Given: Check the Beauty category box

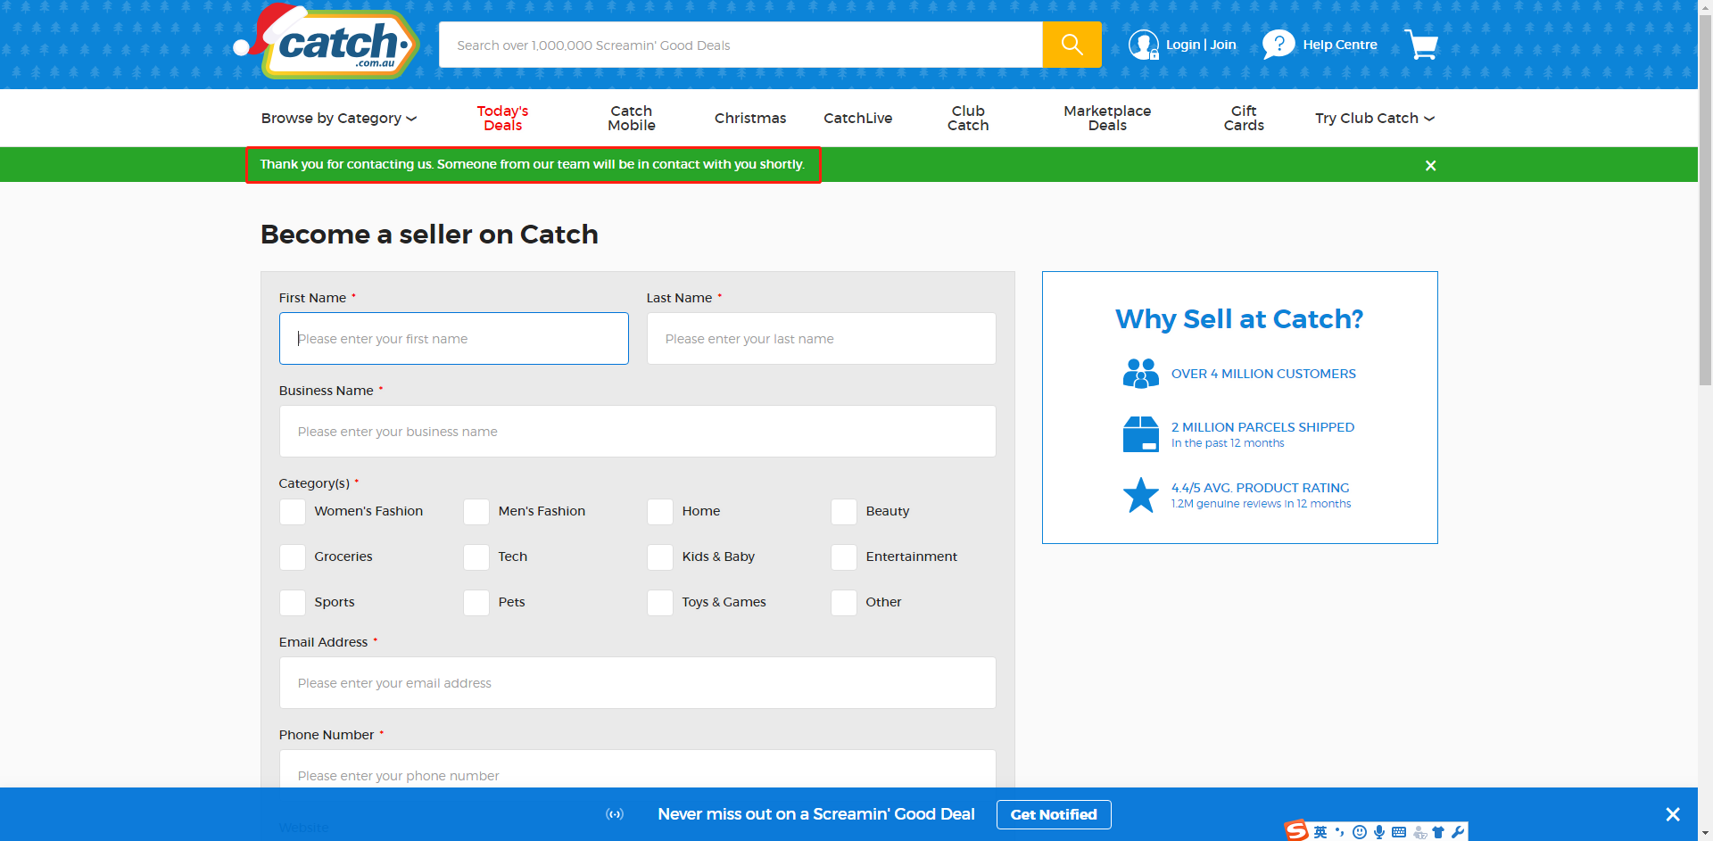Looking at the screenshot, I should tap(844, 512).
